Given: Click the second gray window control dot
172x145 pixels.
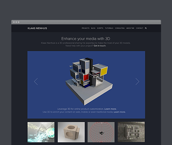Looking at the screenshot, I should click(16, 22).
